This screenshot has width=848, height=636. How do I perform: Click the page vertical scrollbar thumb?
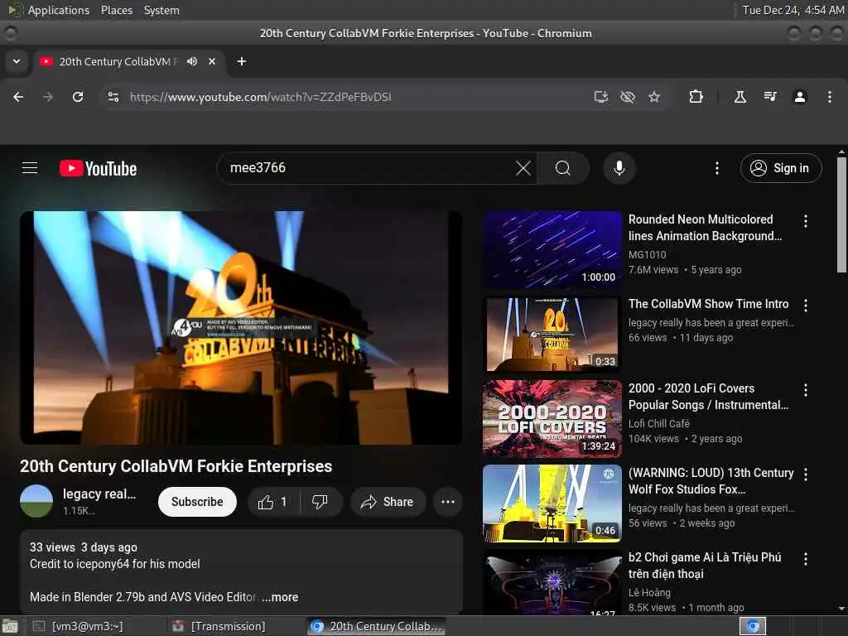[841, 214]
